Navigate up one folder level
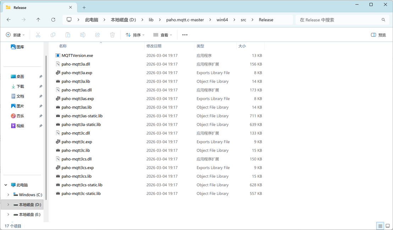 click(x=38, y=20)
